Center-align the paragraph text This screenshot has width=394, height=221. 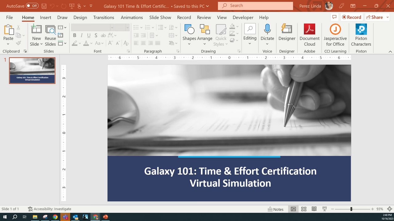click(143, 43)
